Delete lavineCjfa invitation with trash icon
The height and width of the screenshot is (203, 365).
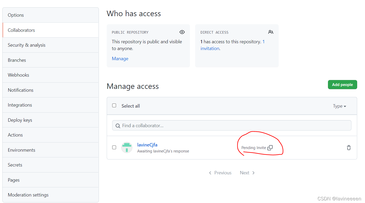click(x=349, y=148)
